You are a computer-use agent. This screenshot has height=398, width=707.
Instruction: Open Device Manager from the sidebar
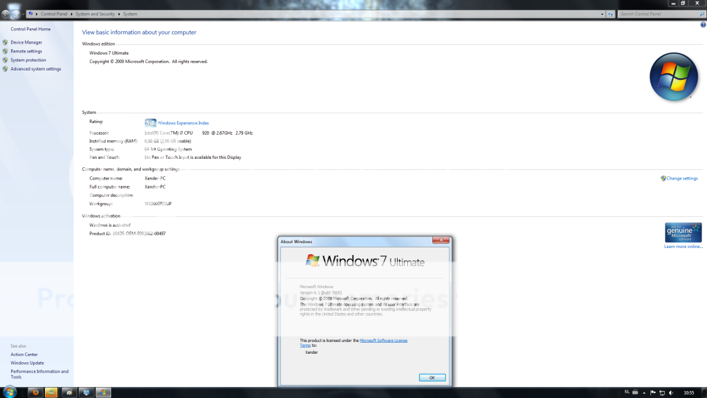(x=26, y=42)
